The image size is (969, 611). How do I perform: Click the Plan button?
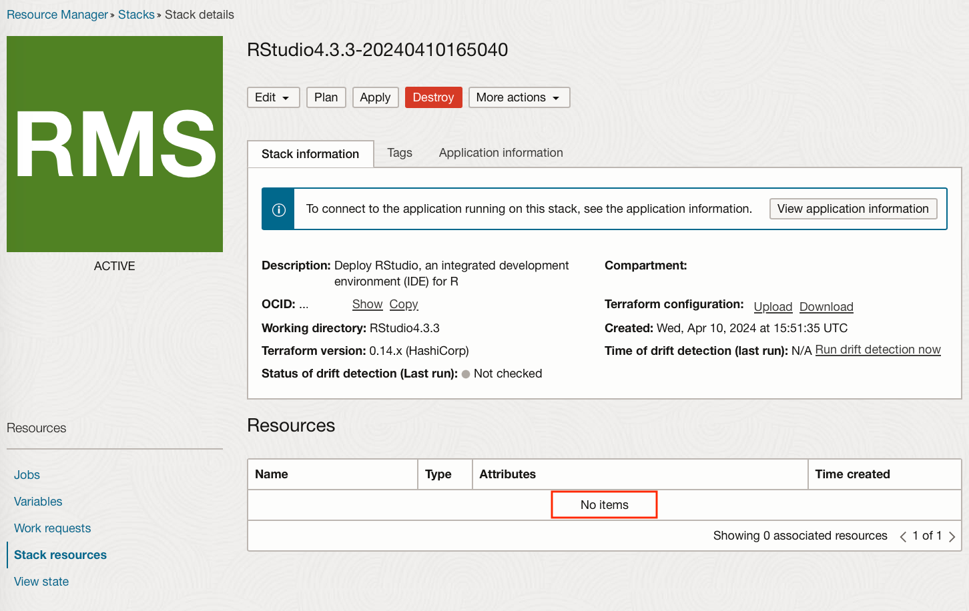326,97
